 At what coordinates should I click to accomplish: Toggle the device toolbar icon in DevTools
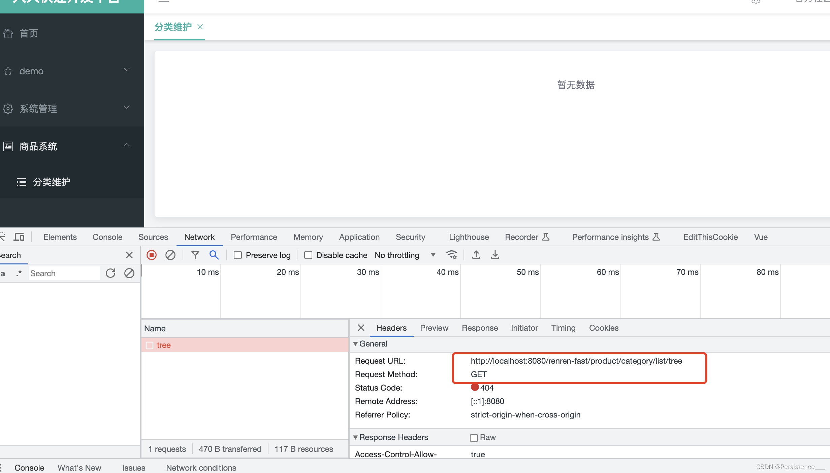click(x=19, y=237)
